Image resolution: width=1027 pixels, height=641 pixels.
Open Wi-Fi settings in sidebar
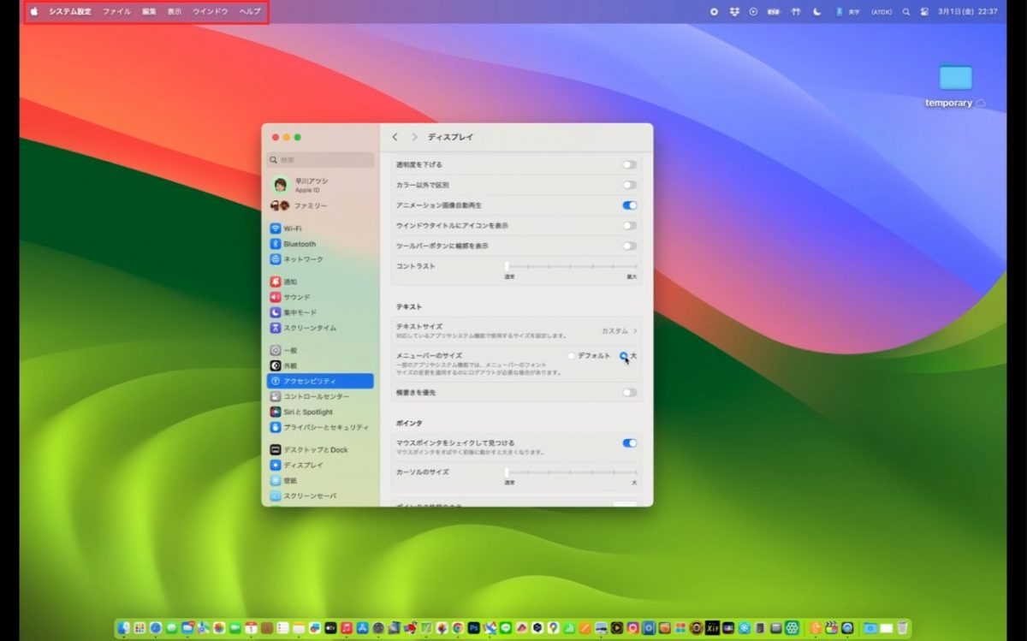320,229
